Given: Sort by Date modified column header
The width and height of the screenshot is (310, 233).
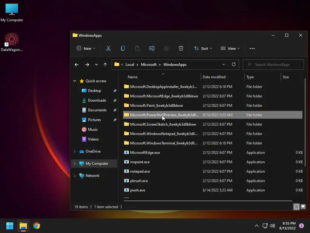Looking at the screenshot, I should click(x=214, y=77).
